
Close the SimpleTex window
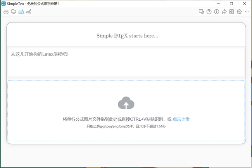point(245,3)
